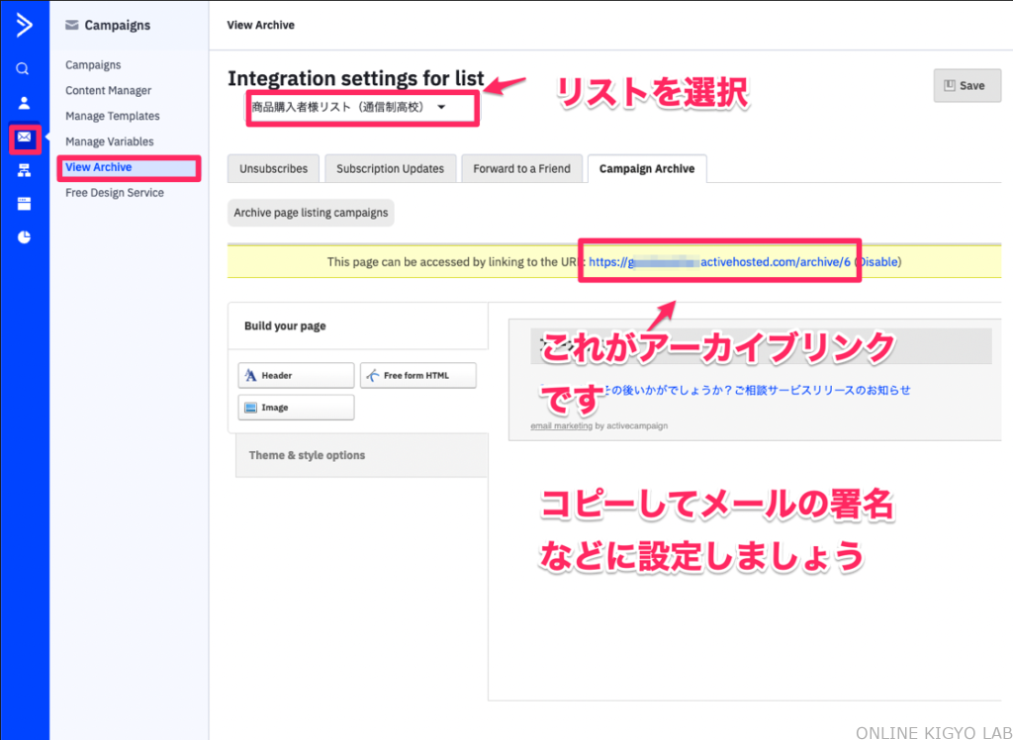Click the Disable archive link

[x=877, y=262]
